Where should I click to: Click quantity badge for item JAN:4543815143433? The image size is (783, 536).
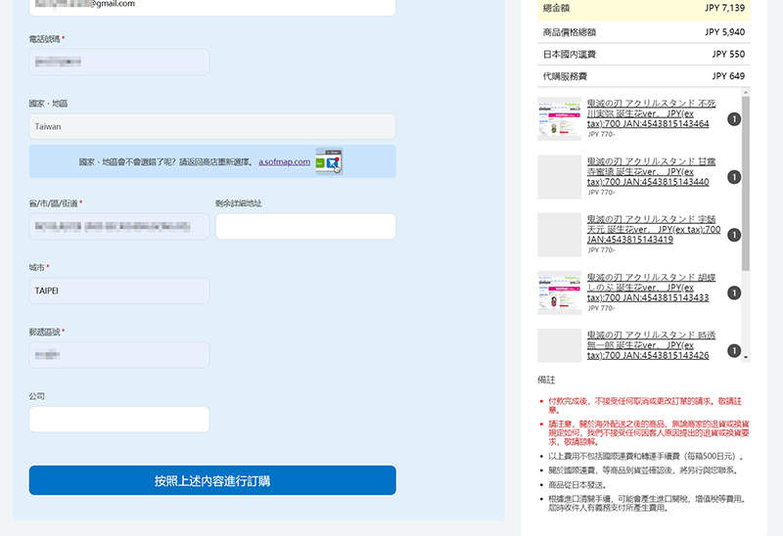pos(733,293)
